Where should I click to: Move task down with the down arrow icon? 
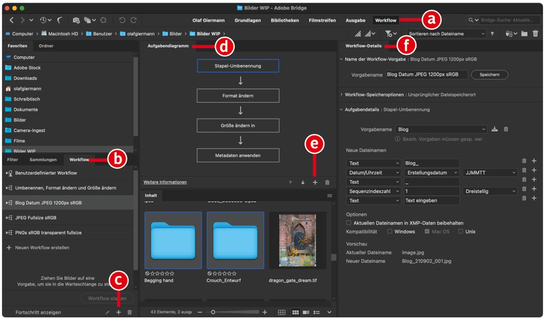pos(302,182)
